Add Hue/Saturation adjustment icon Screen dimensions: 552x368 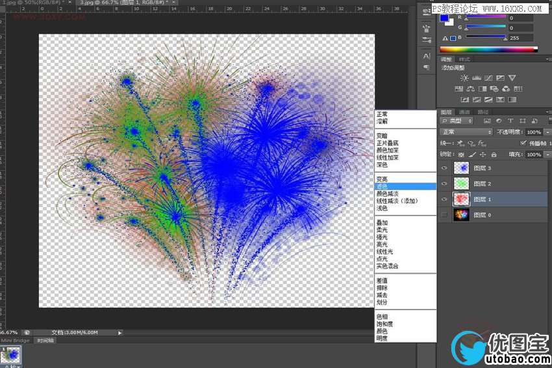(458, 89)
